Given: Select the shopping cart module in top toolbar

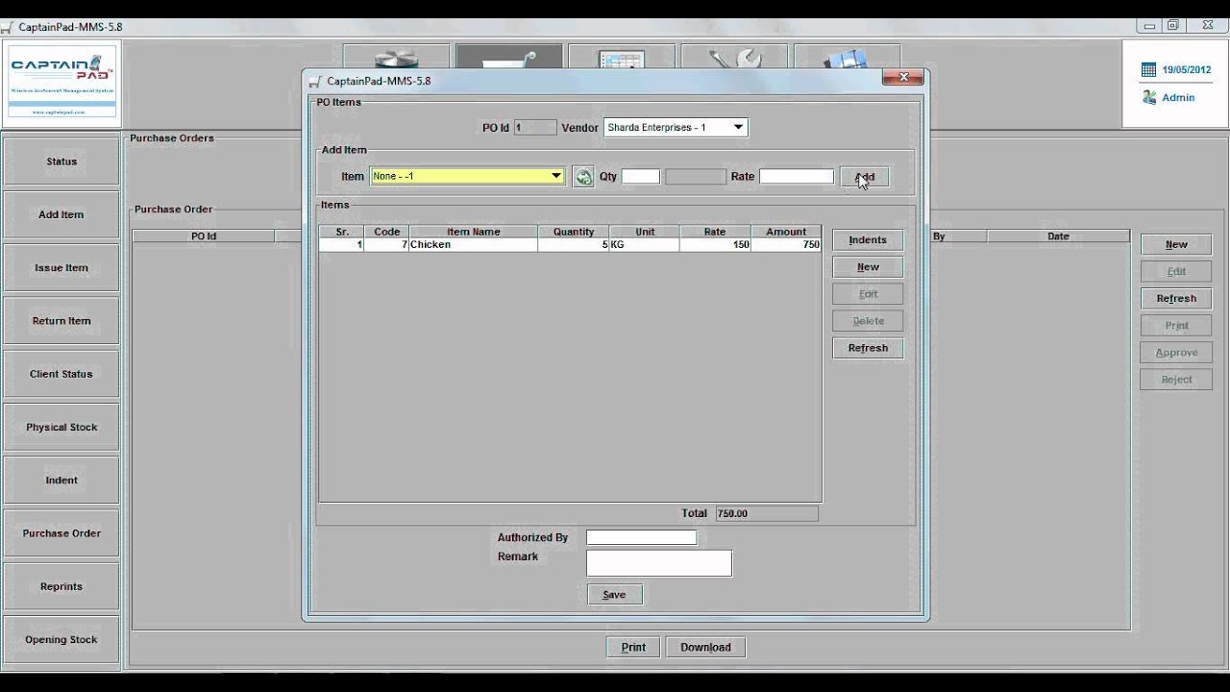Looking at the screenshot, I should 508,57.
